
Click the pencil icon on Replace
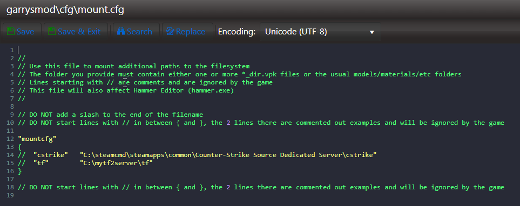pyautogui.click(x=170, y=31)
